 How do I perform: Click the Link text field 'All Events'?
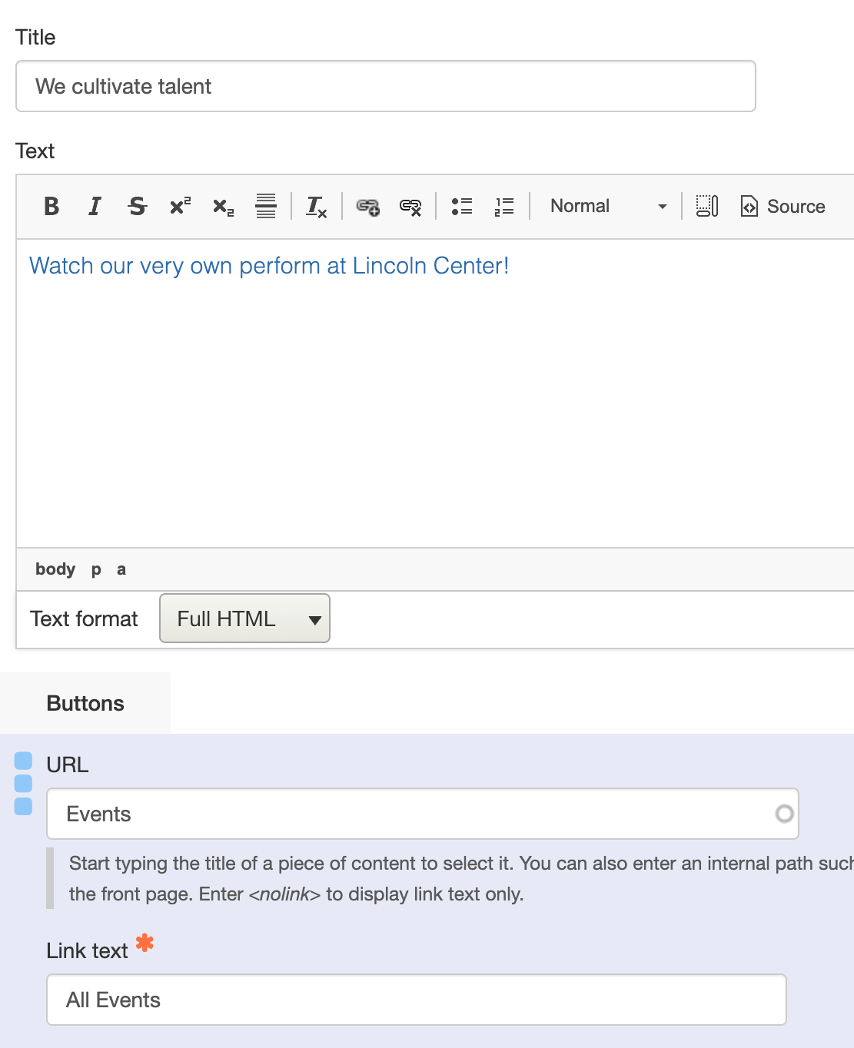416,1000
